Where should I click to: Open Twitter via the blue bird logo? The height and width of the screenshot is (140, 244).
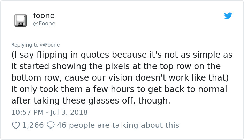[228, 16]
